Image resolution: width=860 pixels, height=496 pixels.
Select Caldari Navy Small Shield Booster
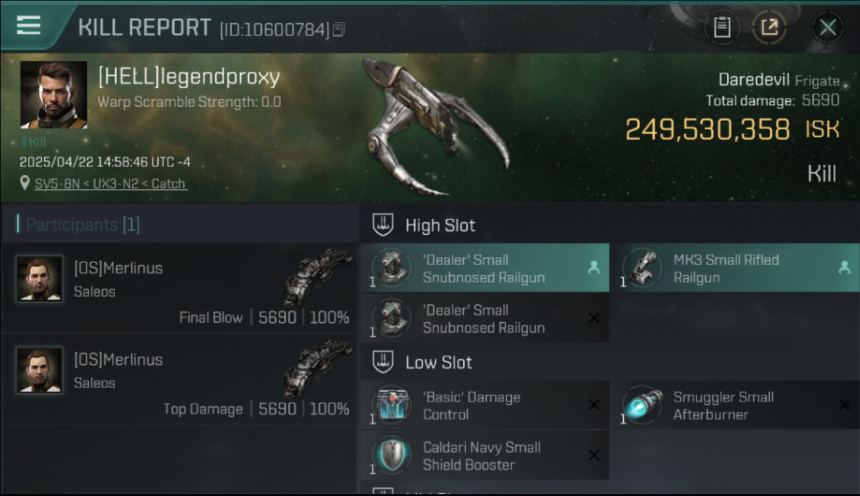pyautogui.click(x=485, y=456)
